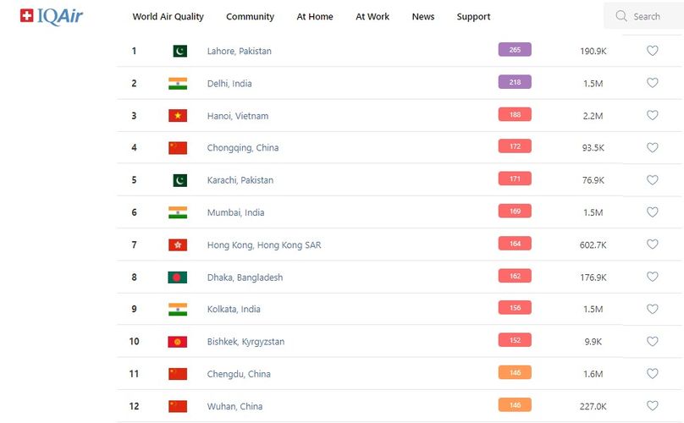Click the Hong Kong flag icon
Image resolution: width=684 pixels, height=423 pixels.
tap(178, 245)
